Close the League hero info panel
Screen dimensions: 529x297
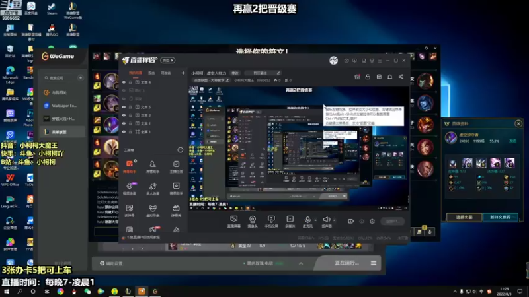pyautogui.click(x=518, y=123)
